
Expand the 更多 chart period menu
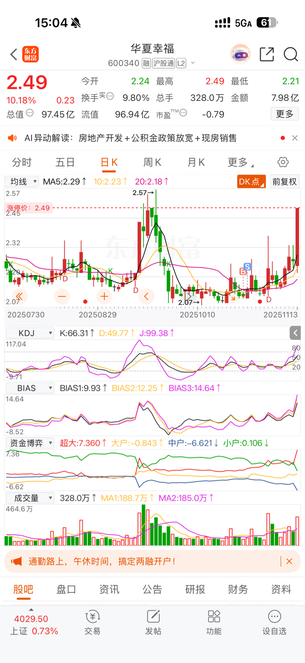pyautogui.click(x=241, y=162)
